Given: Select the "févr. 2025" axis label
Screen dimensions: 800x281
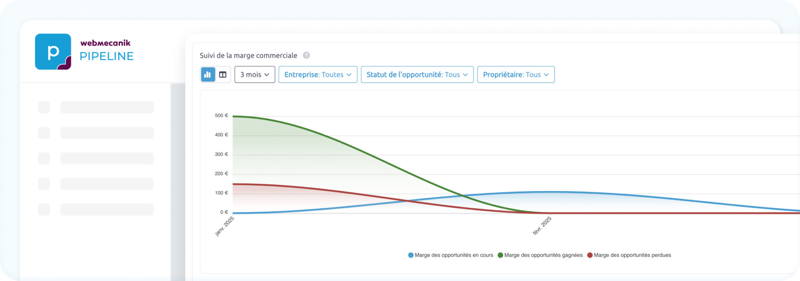Looking at the screenshot, I should (542, 226).
